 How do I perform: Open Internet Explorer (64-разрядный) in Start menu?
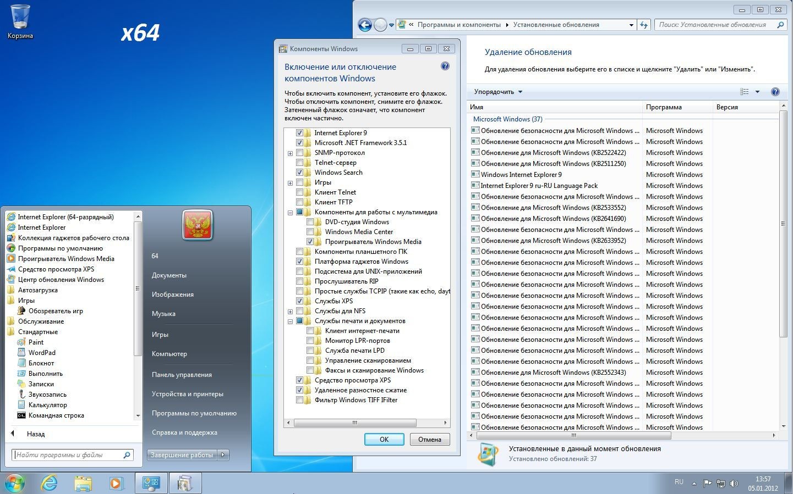(x=65, y=217)
